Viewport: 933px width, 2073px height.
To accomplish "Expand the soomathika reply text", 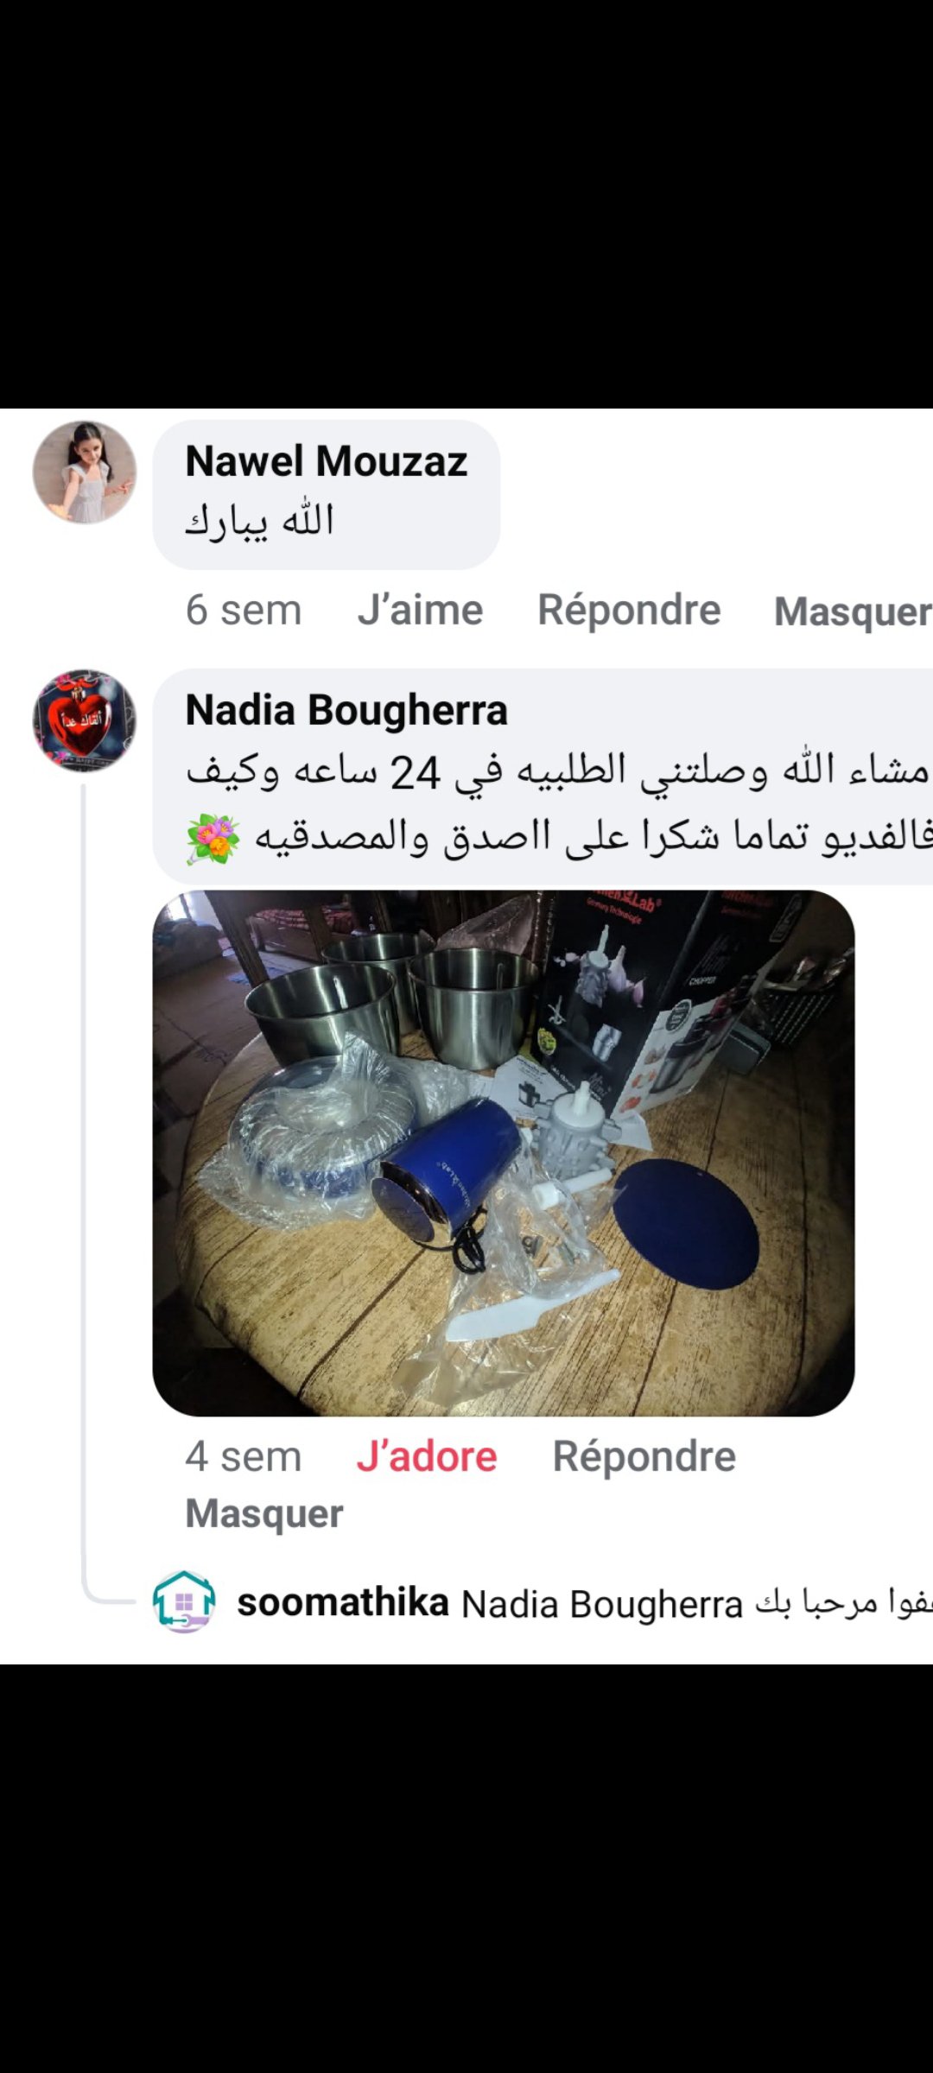I will point(844,1603).
